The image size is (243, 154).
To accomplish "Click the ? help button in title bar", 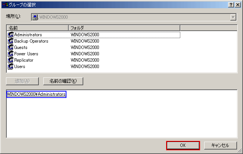I will tap(231, 5).
